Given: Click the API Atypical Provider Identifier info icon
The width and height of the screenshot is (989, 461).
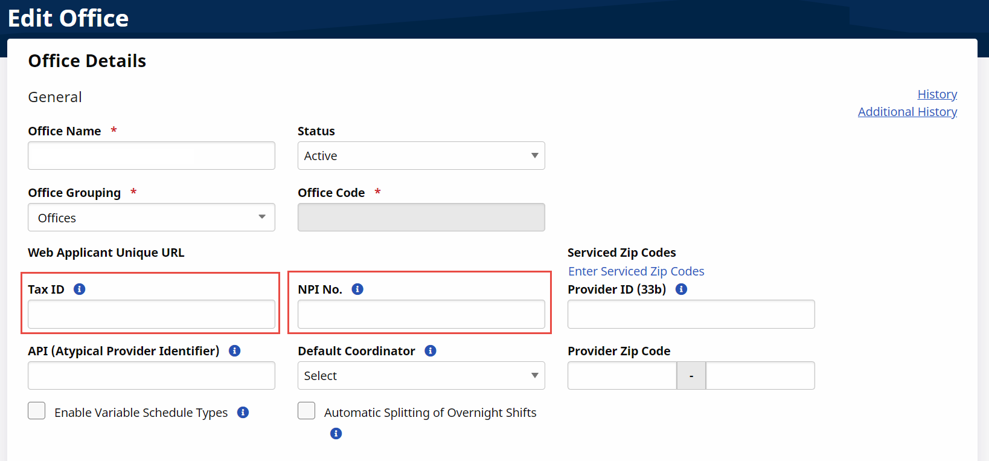Looking at the screenshot, I should click(235, 351).
